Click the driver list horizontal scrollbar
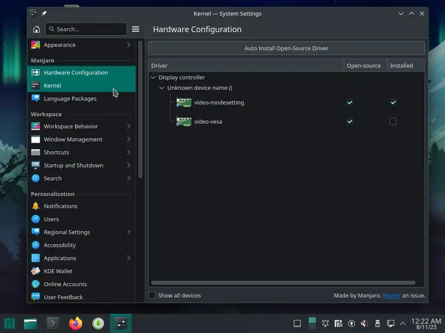 click(283, 283)
